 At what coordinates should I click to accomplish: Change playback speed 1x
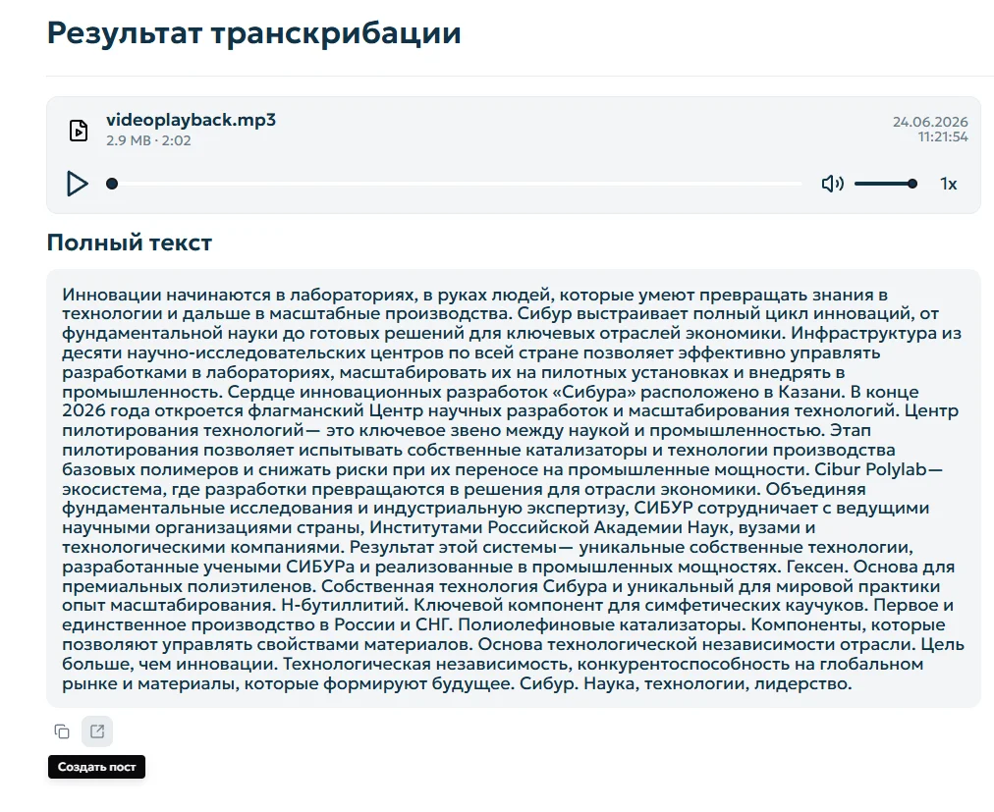pos(949,184)
